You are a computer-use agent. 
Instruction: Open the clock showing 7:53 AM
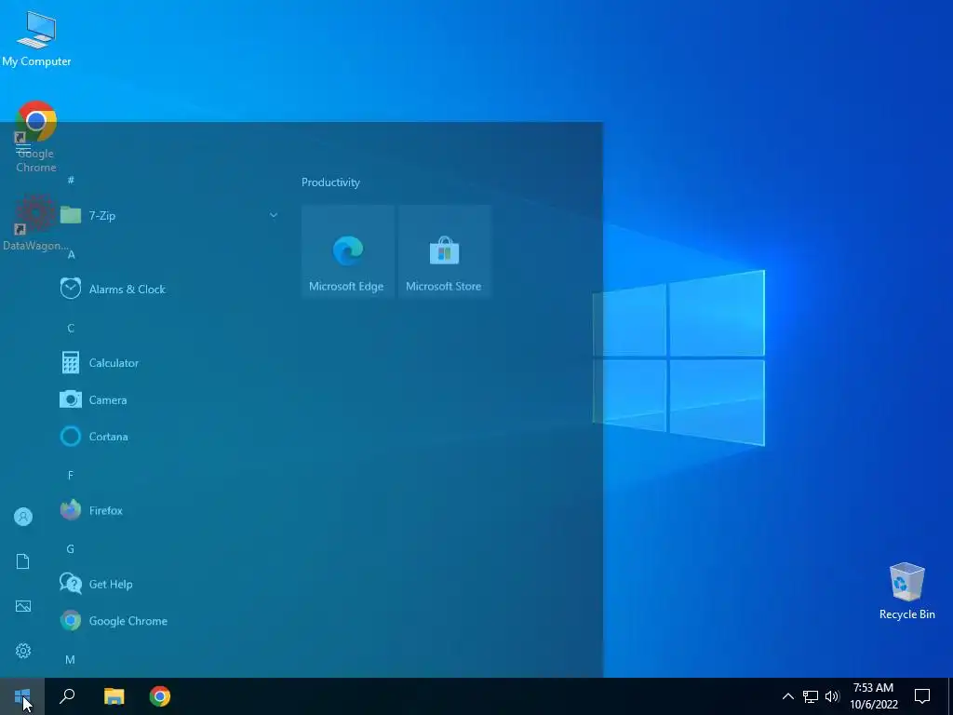pyautogui.click(x=873, y=696)
